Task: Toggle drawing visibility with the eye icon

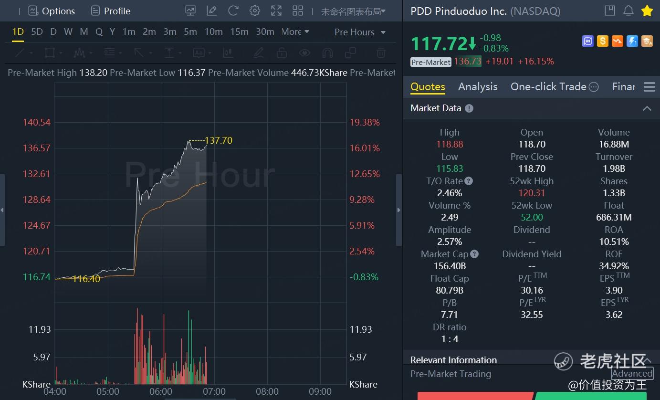Action: click(305, 53)
